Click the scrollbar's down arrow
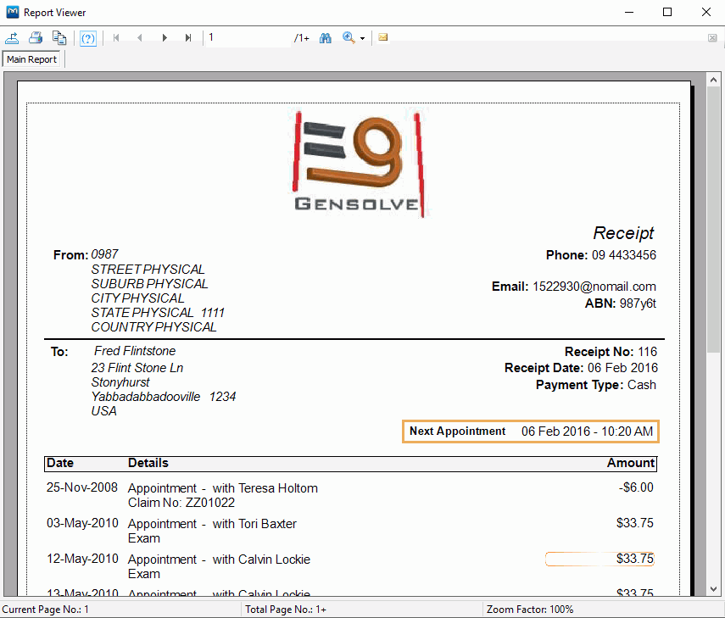Viewport: 725px width, 618px height. click(714, 588)
